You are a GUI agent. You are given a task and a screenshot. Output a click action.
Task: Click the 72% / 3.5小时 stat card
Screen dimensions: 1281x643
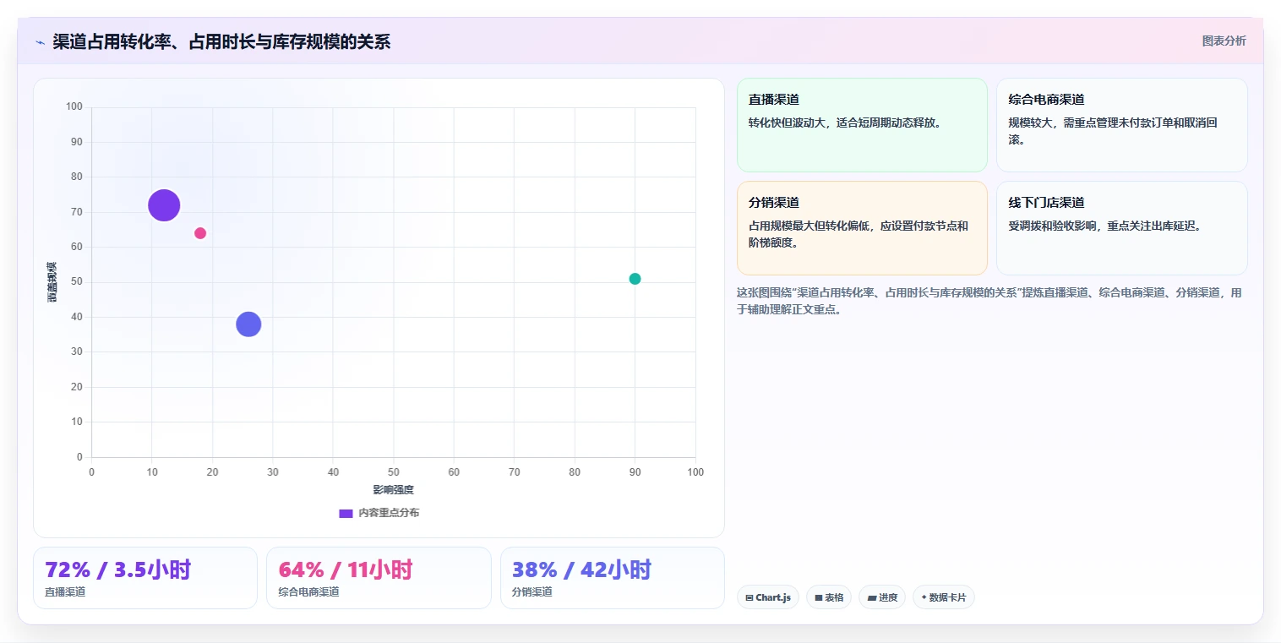click(145, 578)
